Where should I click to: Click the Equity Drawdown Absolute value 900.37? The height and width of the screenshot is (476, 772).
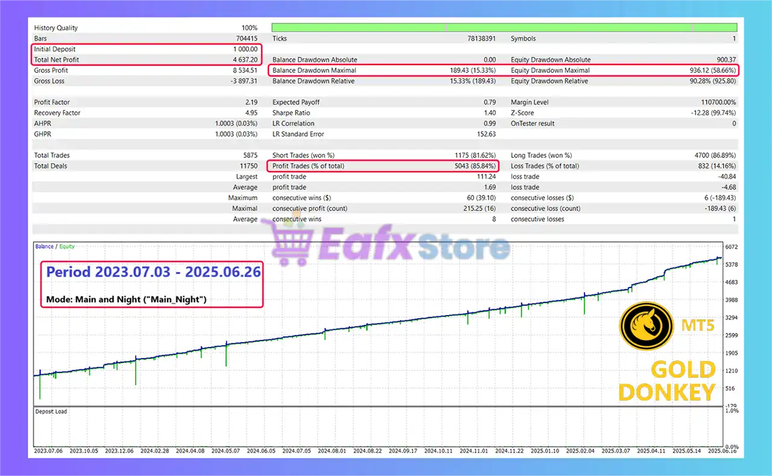tap(726, 60)
